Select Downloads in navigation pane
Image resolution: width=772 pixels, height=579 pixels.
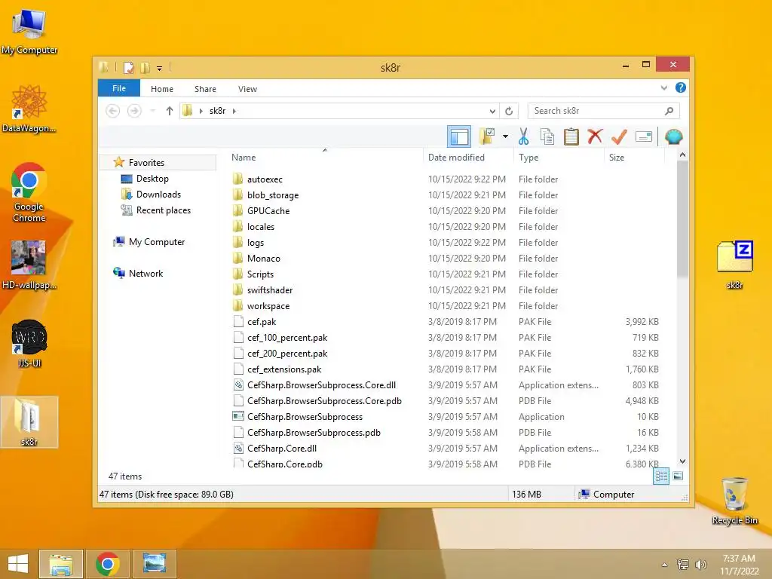(158, 195)
